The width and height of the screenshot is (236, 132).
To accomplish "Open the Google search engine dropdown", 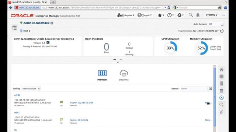I will [x=176, y=7].
